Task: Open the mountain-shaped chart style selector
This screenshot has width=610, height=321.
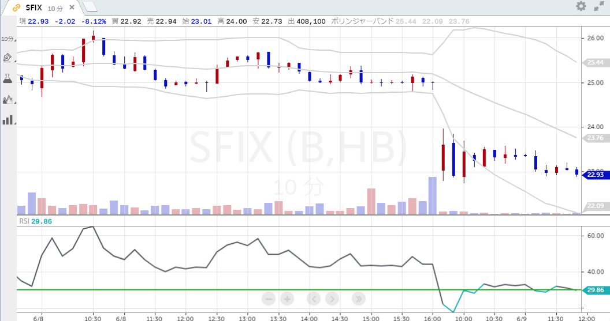Action: point(8,99)
